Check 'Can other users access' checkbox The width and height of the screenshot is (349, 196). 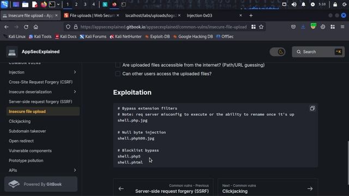click(118, 73)
